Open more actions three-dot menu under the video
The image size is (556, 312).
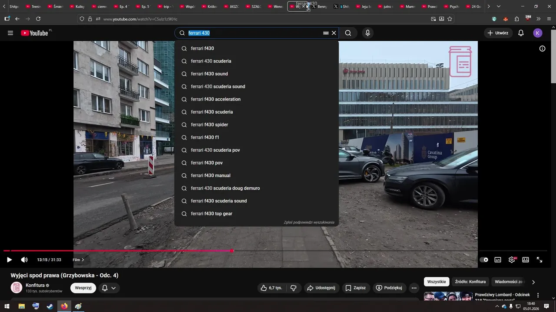pyautogui.click(x=414, y=288)
